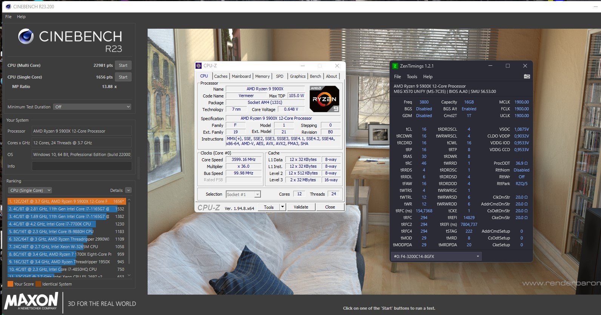Open the Minimum Test Duration dropdown
The image size is (601, 315).
tap(92, 107)
